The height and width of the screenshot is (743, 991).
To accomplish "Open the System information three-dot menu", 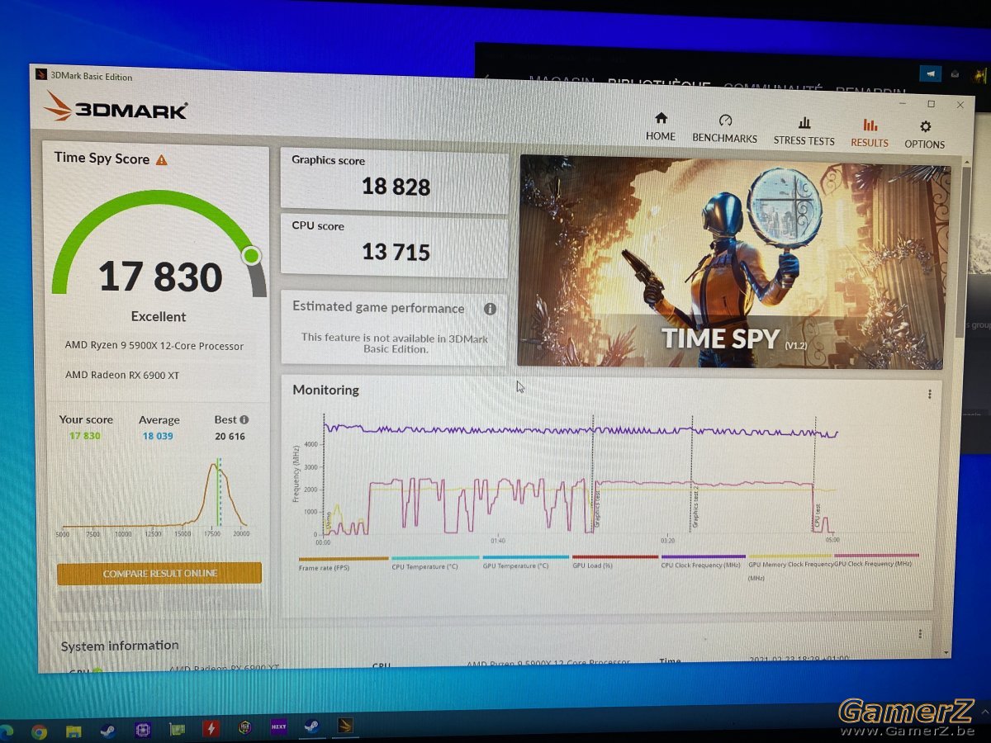I will click(920, 634).
